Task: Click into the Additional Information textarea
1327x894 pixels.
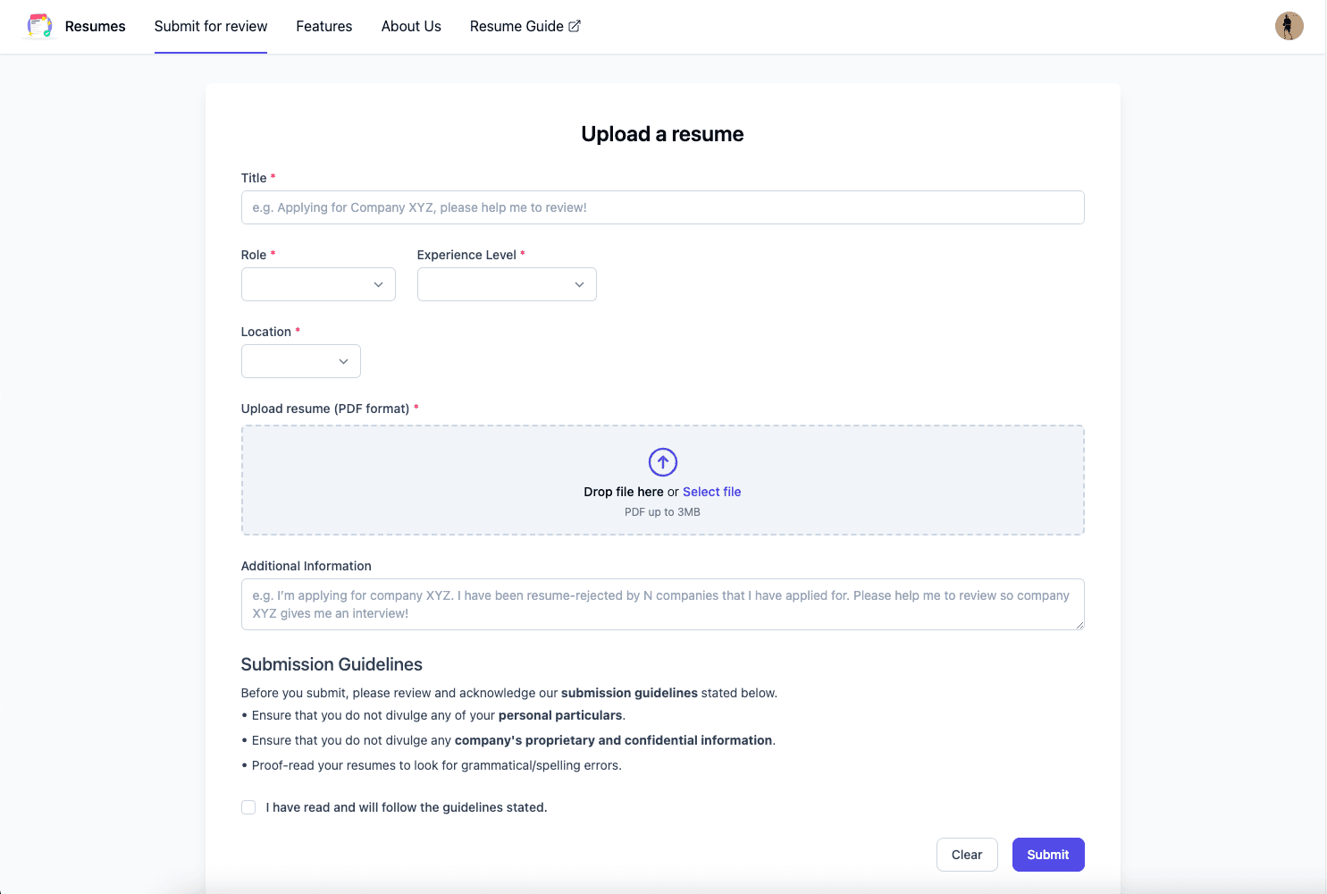Action: pos(662,604)
